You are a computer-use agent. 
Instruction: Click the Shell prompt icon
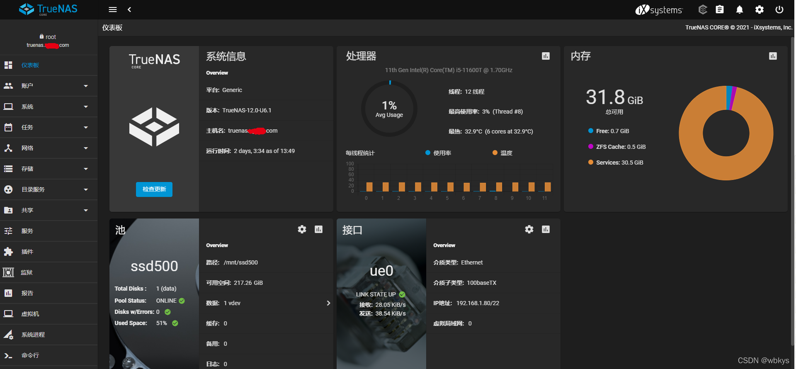click(8, 355)
